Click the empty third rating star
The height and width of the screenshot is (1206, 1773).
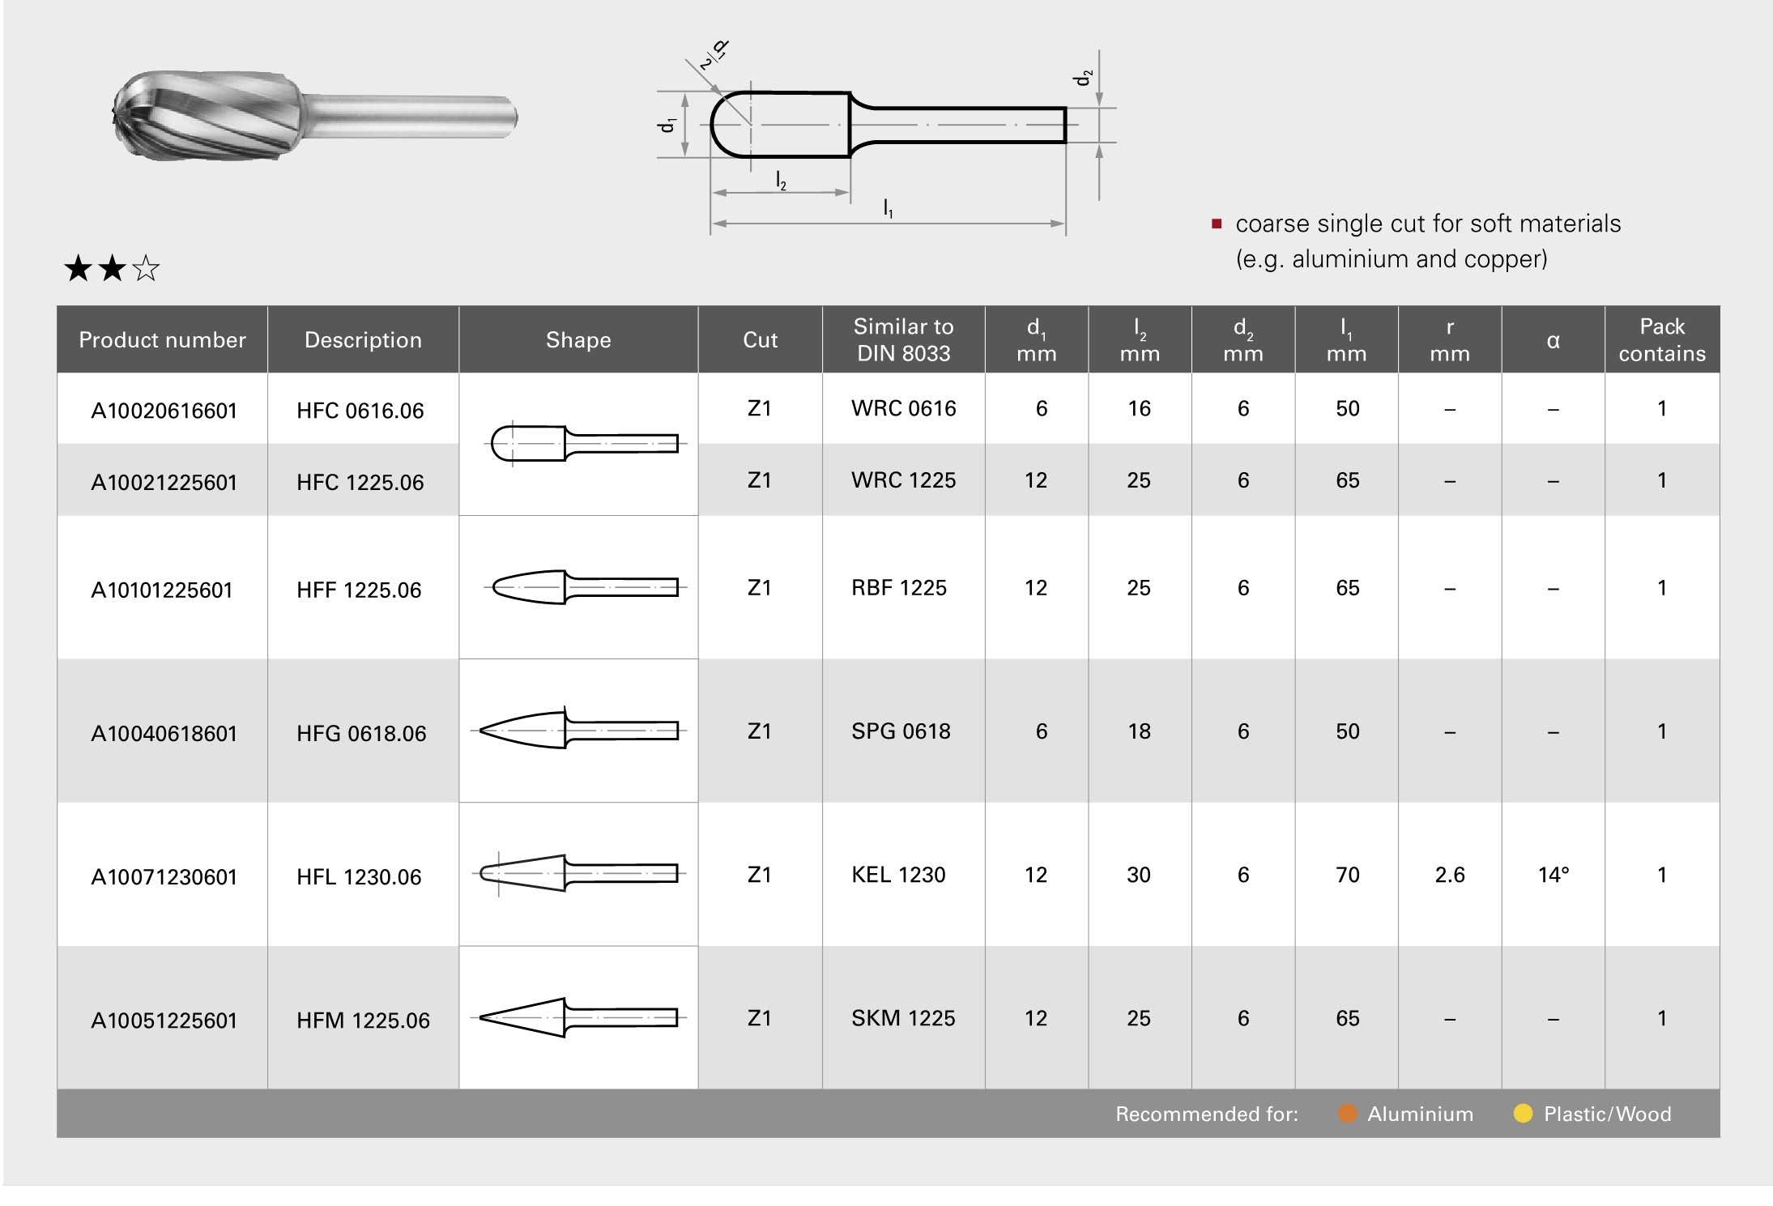[146, 268]
